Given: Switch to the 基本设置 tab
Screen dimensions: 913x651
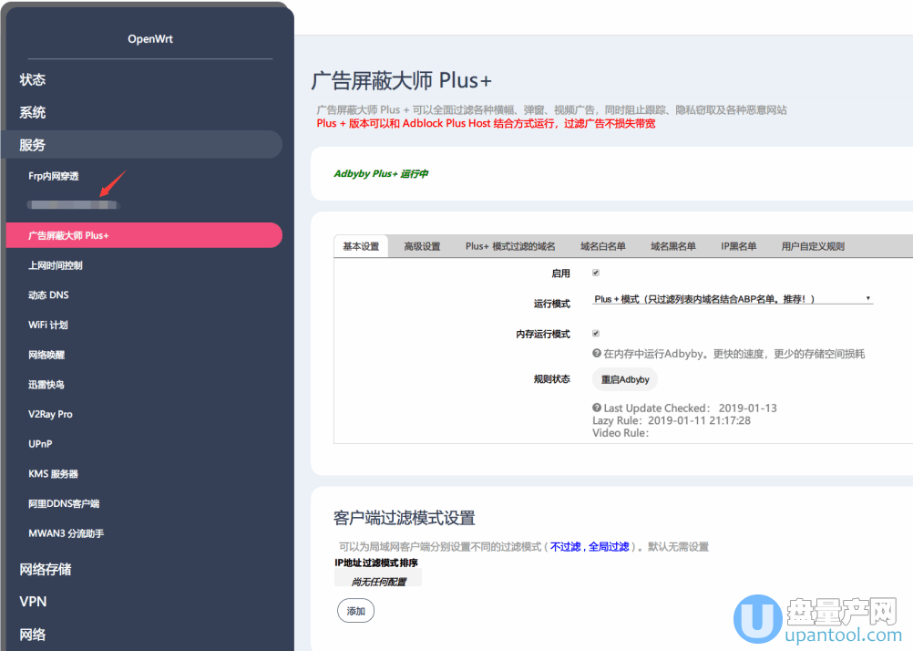Looking at the screenshot, I should (x=361, y=246).
